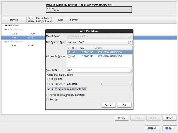Check the sda drive checkbox
The width and height of the screenshot is (178, 133).
click(69, 52)
